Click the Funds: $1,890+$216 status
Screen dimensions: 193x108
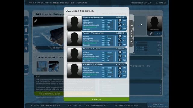46,105
